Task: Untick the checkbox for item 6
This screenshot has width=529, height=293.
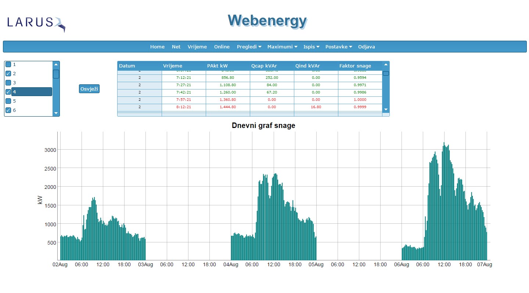Action: pos(8,110)
